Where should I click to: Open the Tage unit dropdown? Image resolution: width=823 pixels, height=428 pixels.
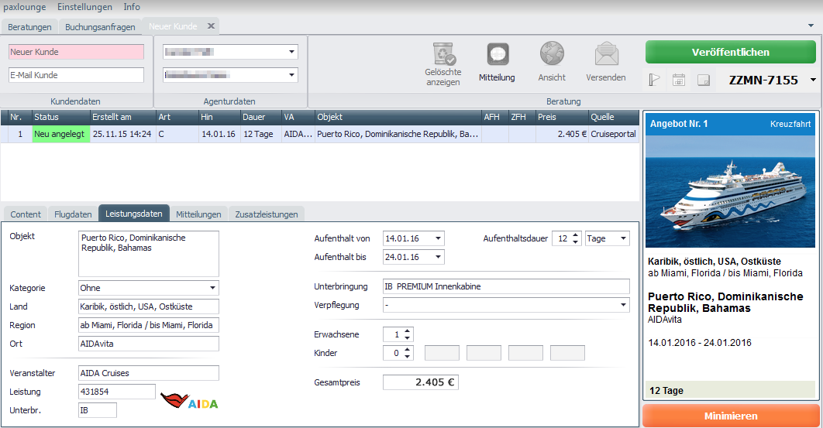623,238
